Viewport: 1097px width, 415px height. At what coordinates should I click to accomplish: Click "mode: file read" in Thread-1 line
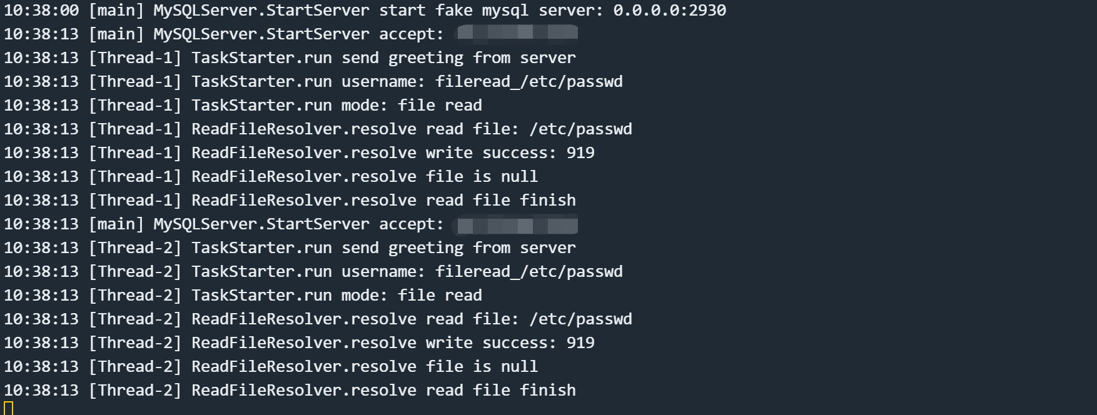(412, 106)
